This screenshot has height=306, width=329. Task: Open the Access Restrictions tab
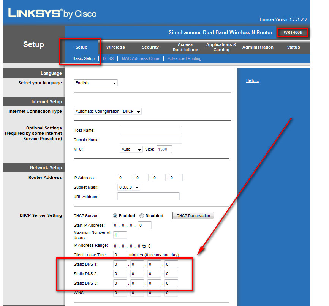[x=185, y=47]
